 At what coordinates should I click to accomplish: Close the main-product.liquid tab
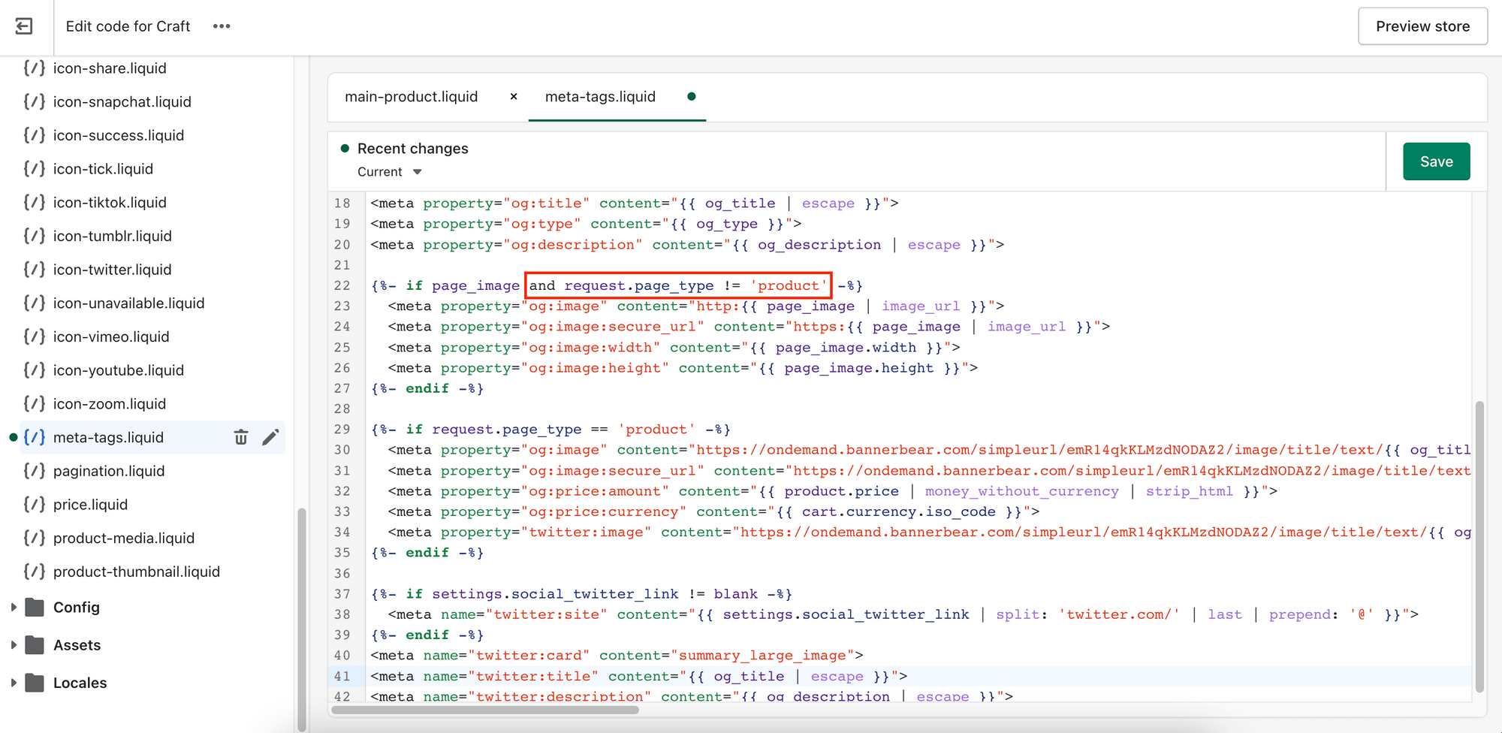[x=514, y=96]
